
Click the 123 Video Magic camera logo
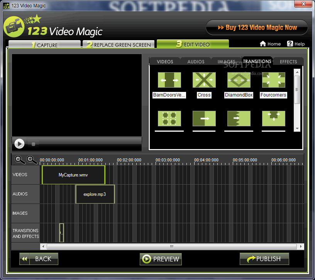point(14,27)
